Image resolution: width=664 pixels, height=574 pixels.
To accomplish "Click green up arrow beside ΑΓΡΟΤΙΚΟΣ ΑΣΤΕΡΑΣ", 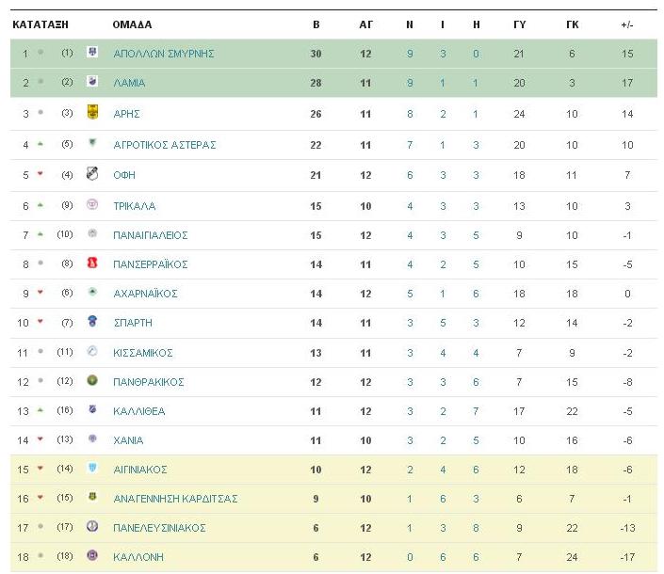I will (40, 144).
